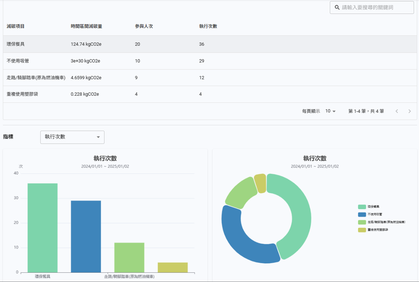Click the yellow 重複使用塑膠袋 bar
The image size is (419, 282).
[173, 267]
